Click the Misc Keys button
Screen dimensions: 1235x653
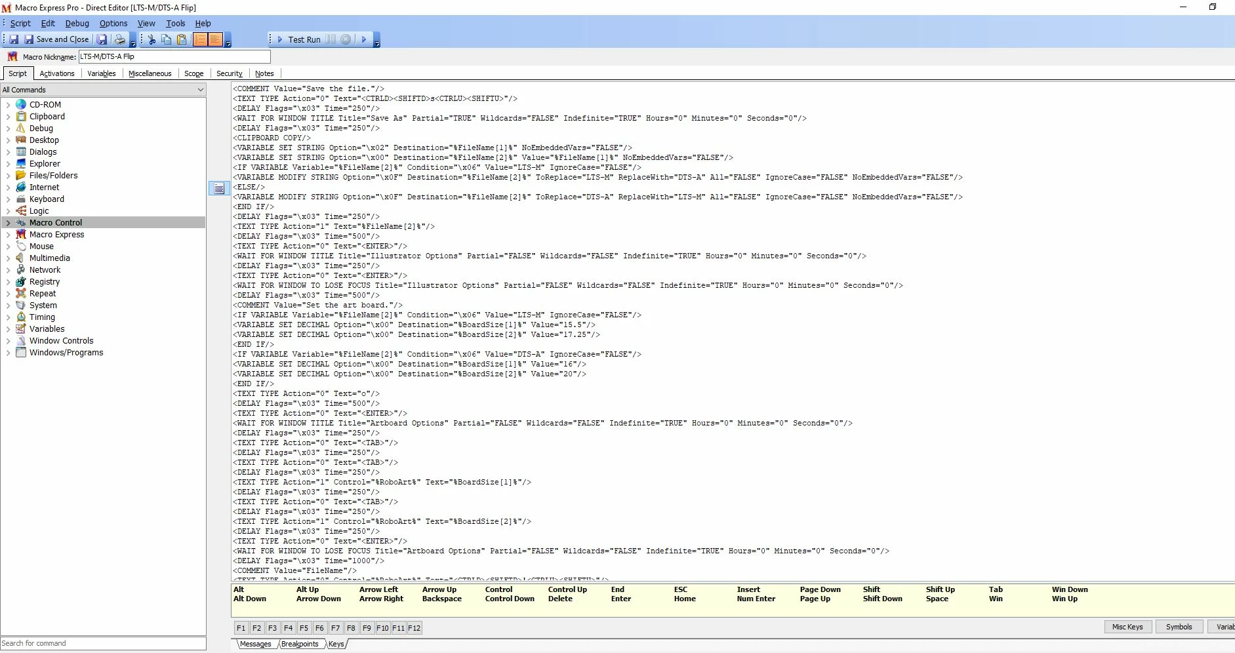click(1127, 627)
